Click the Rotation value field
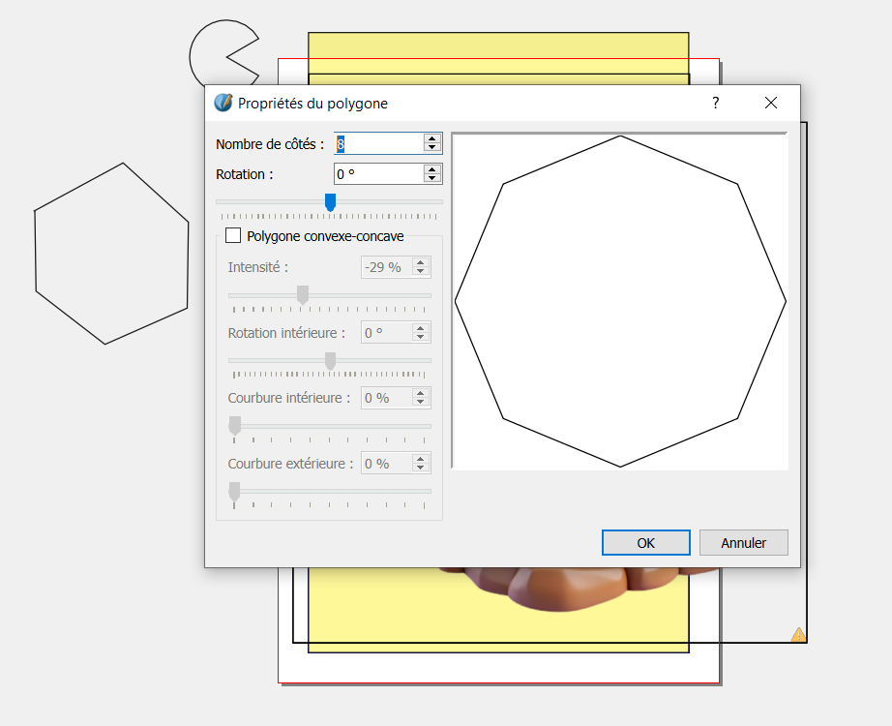This screenshot has width=892, height=726. tap(378, 173)
